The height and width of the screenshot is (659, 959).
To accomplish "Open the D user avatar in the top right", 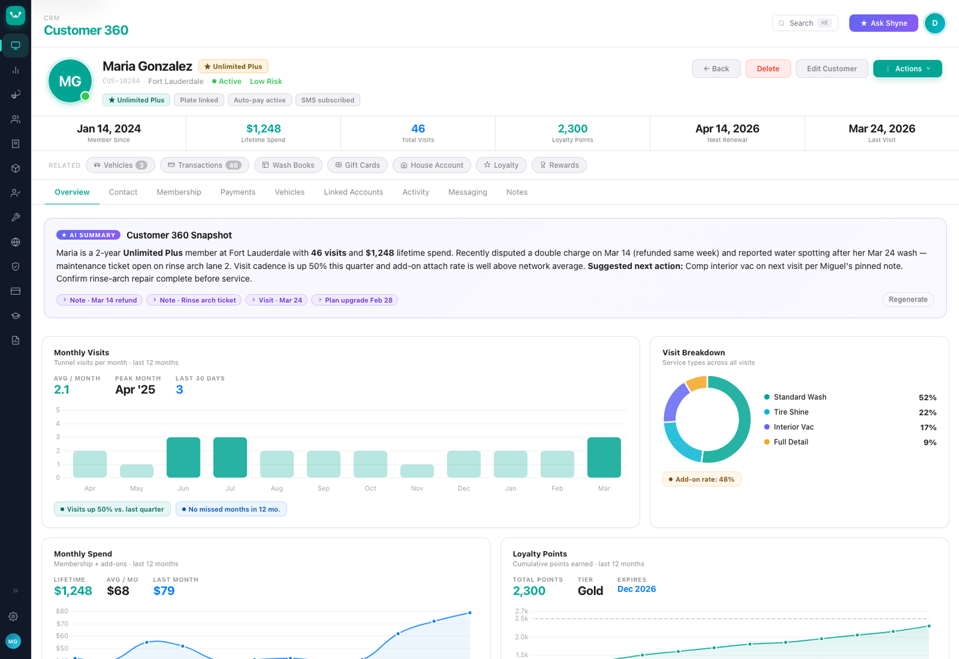I will click(935, 23).
